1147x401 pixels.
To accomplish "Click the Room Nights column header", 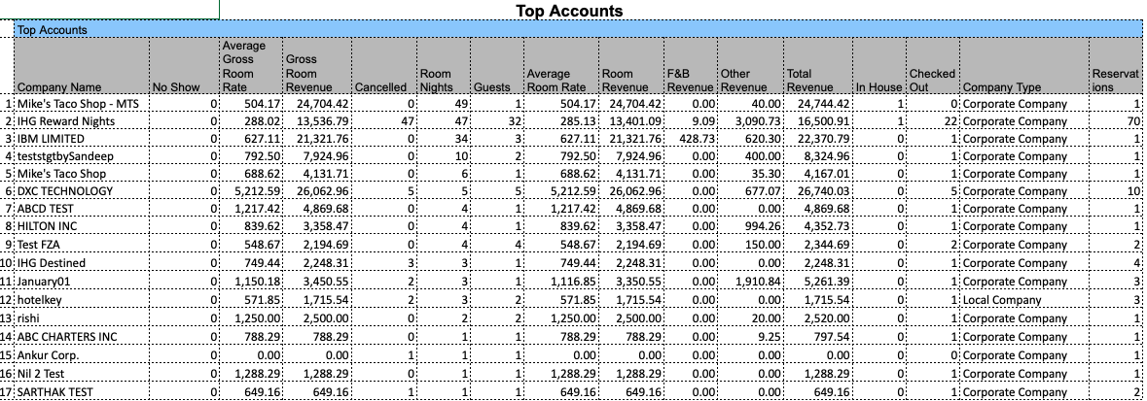I will pyautogui.click(x=435, y=80).
